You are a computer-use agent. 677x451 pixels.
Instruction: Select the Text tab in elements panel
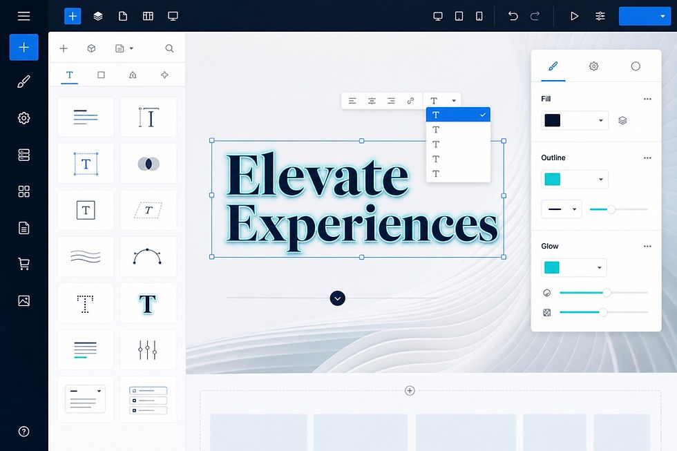click(70, 75)
